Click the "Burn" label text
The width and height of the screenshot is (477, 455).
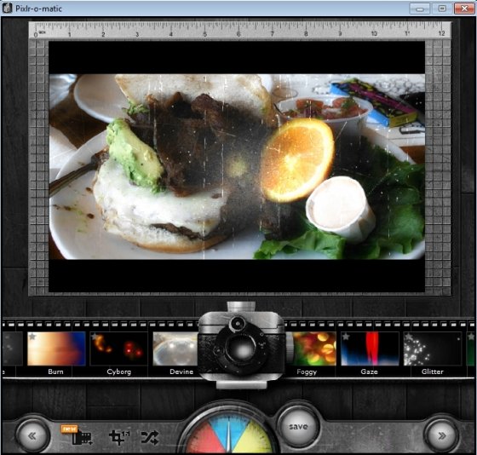click(x=55, y=371)
